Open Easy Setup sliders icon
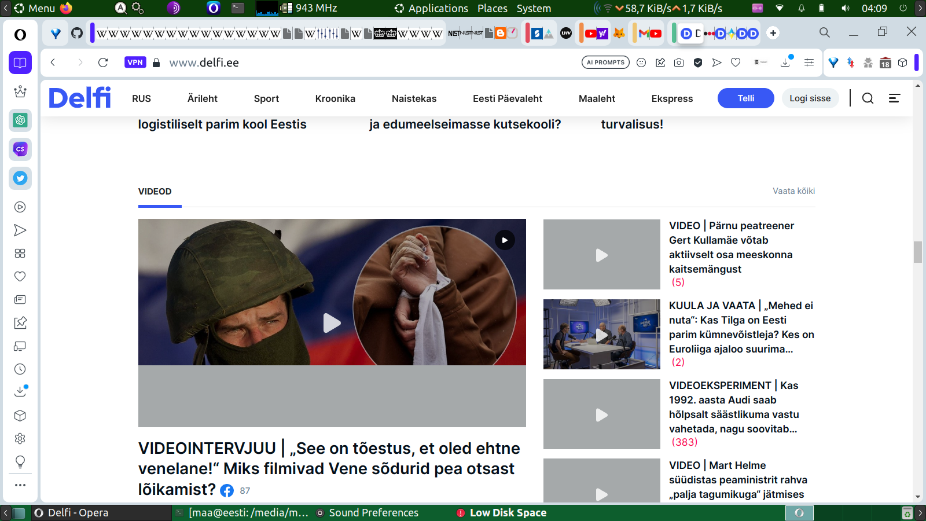 coord(809,63)
